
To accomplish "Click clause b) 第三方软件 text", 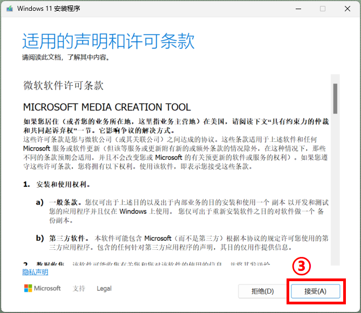I will tap(182, 242).
